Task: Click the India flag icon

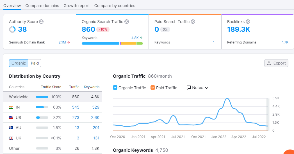Action: 11,107
